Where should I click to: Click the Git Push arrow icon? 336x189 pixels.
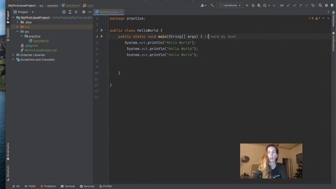click(300, 5)
